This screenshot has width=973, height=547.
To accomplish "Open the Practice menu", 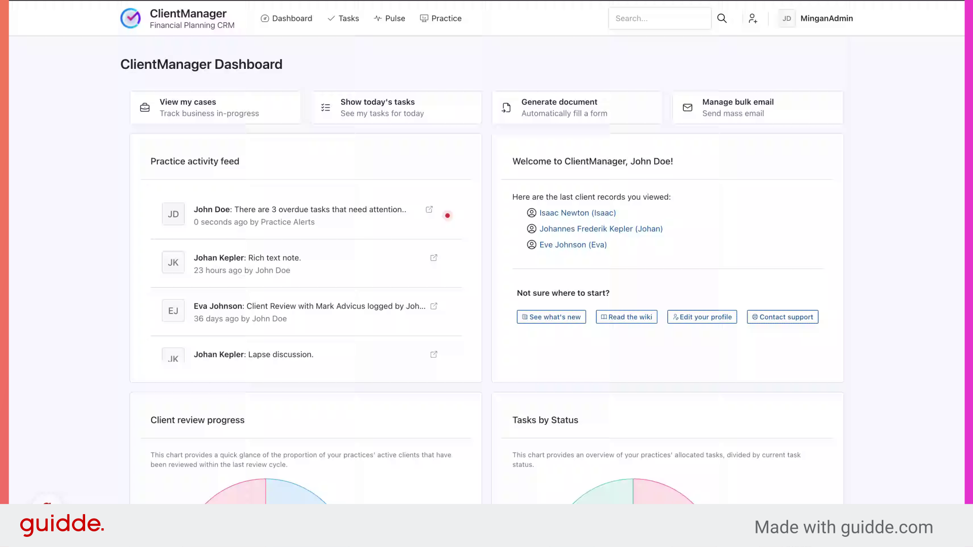I will click(440, 18).
